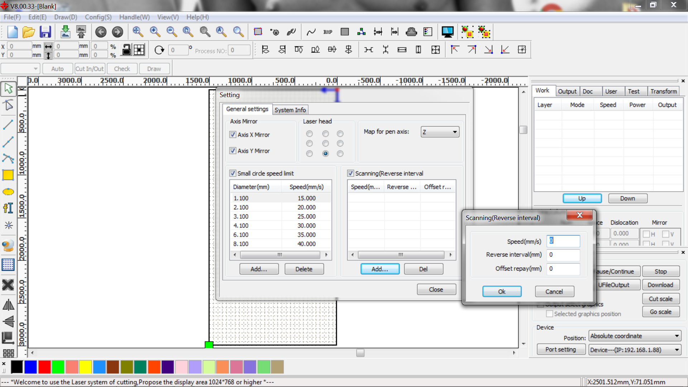Click Ok in Scanning dialog
688x387 pixels.
[x=502, y=291]
